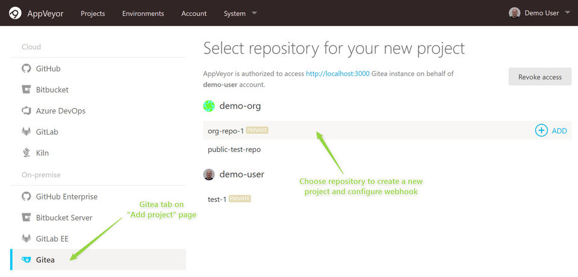The height and width of the screenshot is (277, 578).
Task: Open the Account menu item
Action: tap(194, 13)
